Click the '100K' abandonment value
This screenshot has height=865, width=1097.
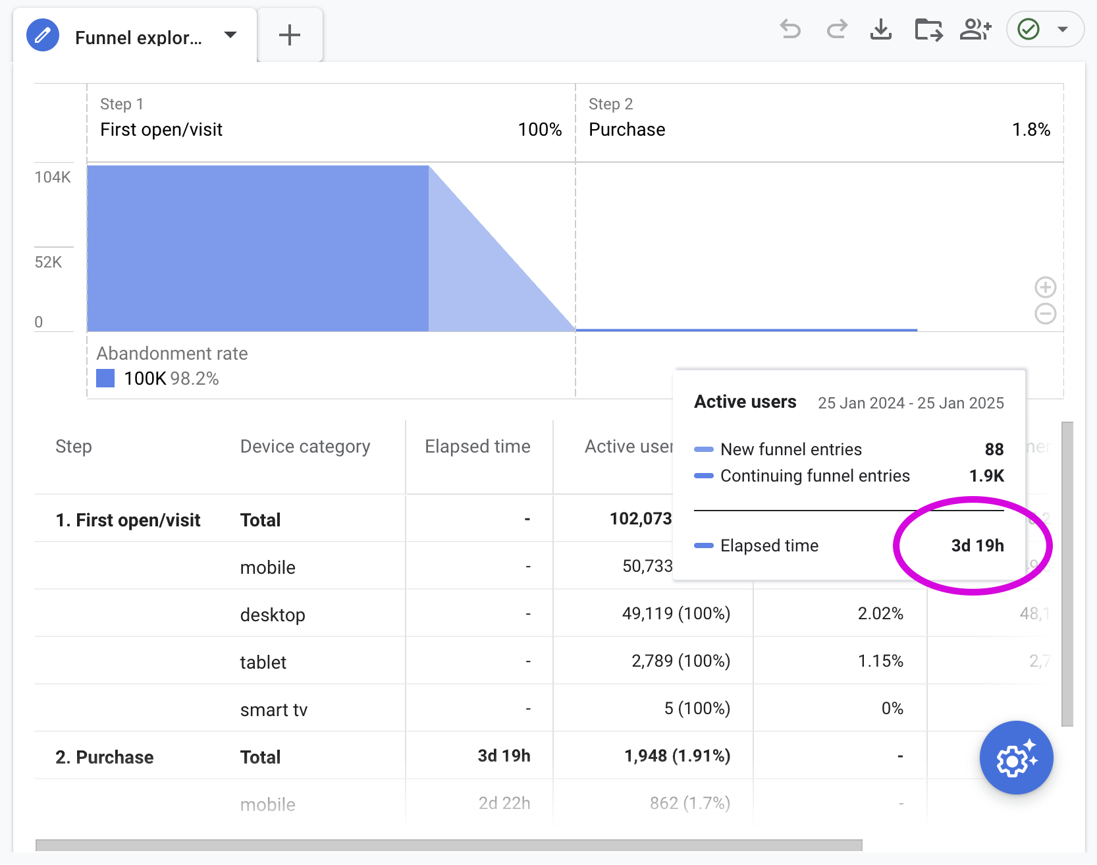pyautogui.click(x=145, y=379)
